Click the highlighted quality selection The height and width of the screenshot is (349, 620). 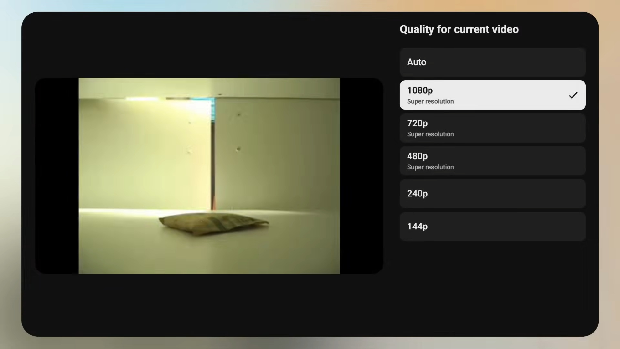(492, 95)
